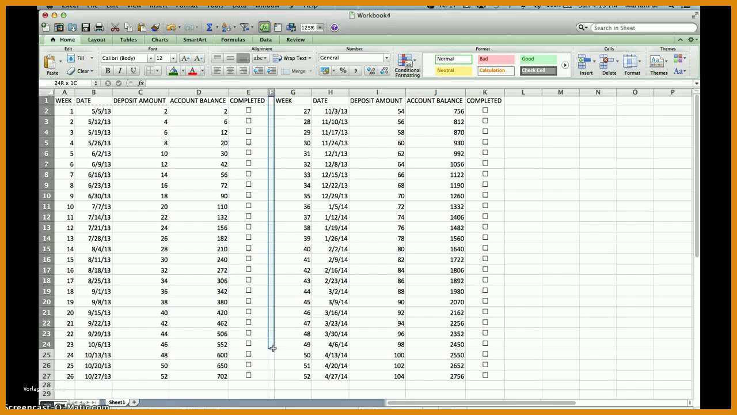Check the COMPLETED box for week 44

(485, 290)
